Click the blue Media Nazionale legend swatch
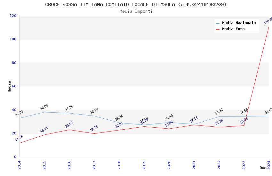The image size is (272, 176). click(218, 23)
